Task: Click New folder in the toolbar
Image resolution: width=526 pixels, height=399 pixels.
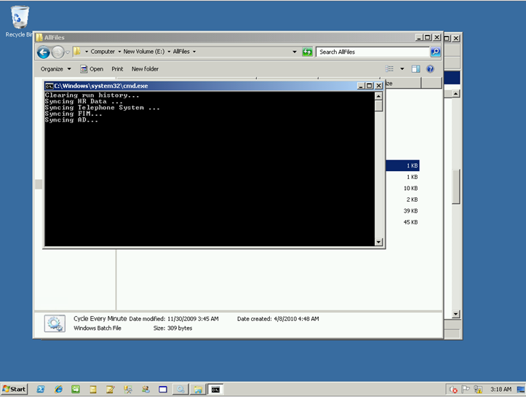Action: pos(145,69)
